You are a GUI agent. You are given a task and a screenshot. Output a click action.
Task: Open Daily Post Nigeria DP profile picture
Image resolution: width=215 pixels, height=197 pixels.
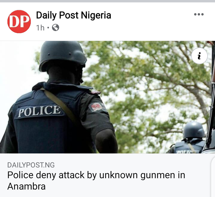(19, 21)
